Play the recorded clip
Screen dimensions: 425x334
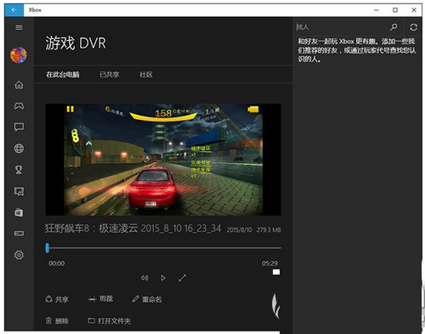point(163,278)
